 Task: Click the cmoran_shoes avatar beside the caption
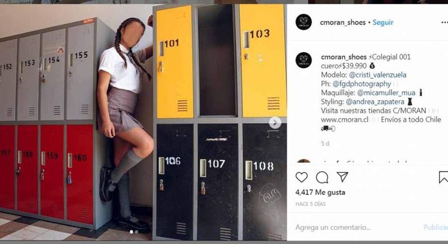(304, 60)
